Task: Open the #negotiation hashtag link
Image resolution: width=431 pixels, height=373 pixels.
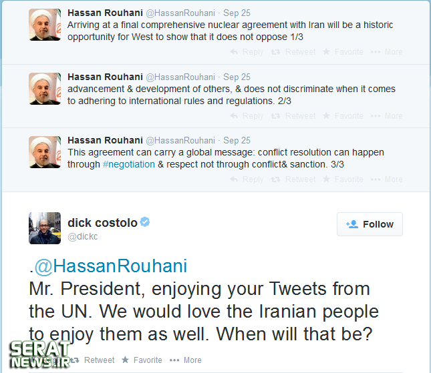Action: (x=129, y=164)
